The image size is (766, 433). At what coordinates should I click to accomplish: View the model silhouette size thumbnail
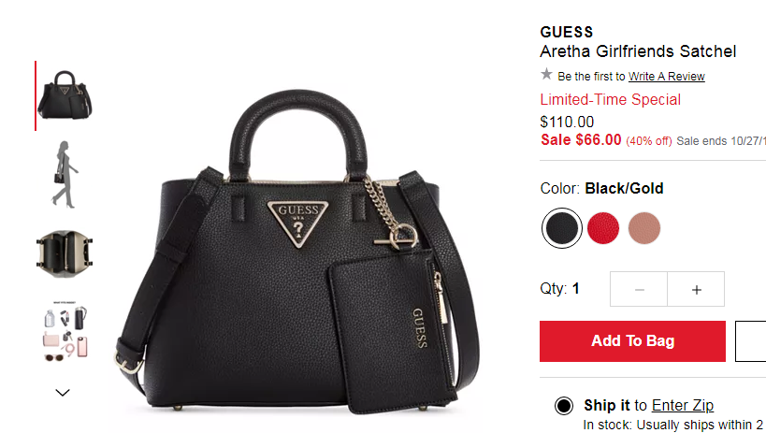point(65,175)
